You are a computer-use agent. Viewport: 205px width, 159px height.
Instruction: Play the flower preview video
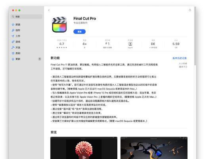click(x=84, y=157)
